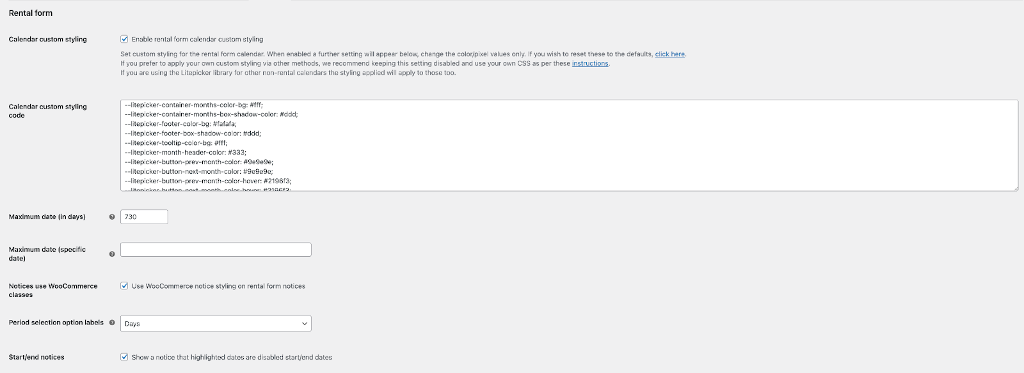This screenshot has height=373, width=1024.
Task: Select the 'Rental form' section heading
Action: (x=31, y=13)
